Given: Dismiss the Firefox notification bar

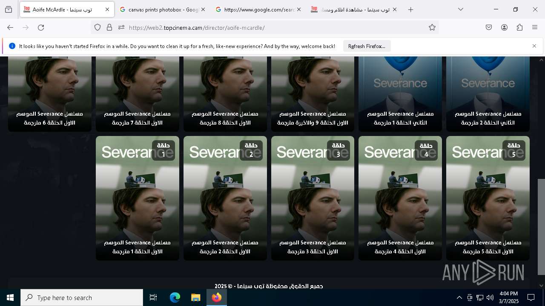Looking at the screenshot, I should [534, 46].
